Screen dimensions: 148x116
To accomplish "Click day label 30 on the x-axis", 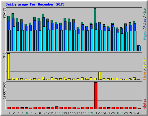I will click(134, 113).
